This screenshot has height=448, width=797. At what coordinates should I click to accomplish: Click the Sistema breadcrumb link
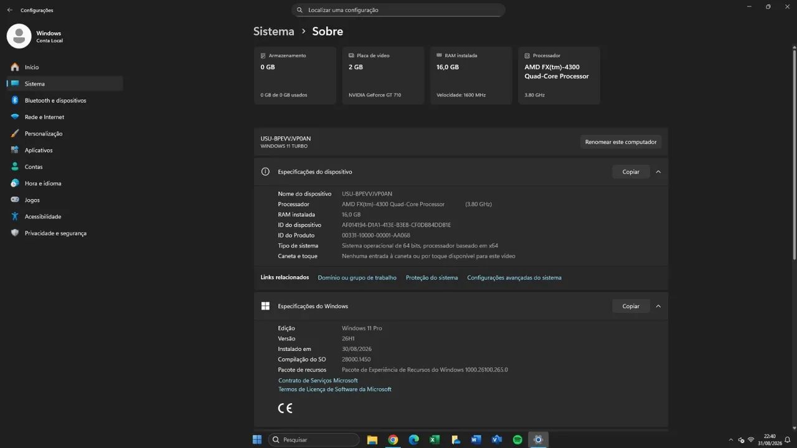[273, 31]
